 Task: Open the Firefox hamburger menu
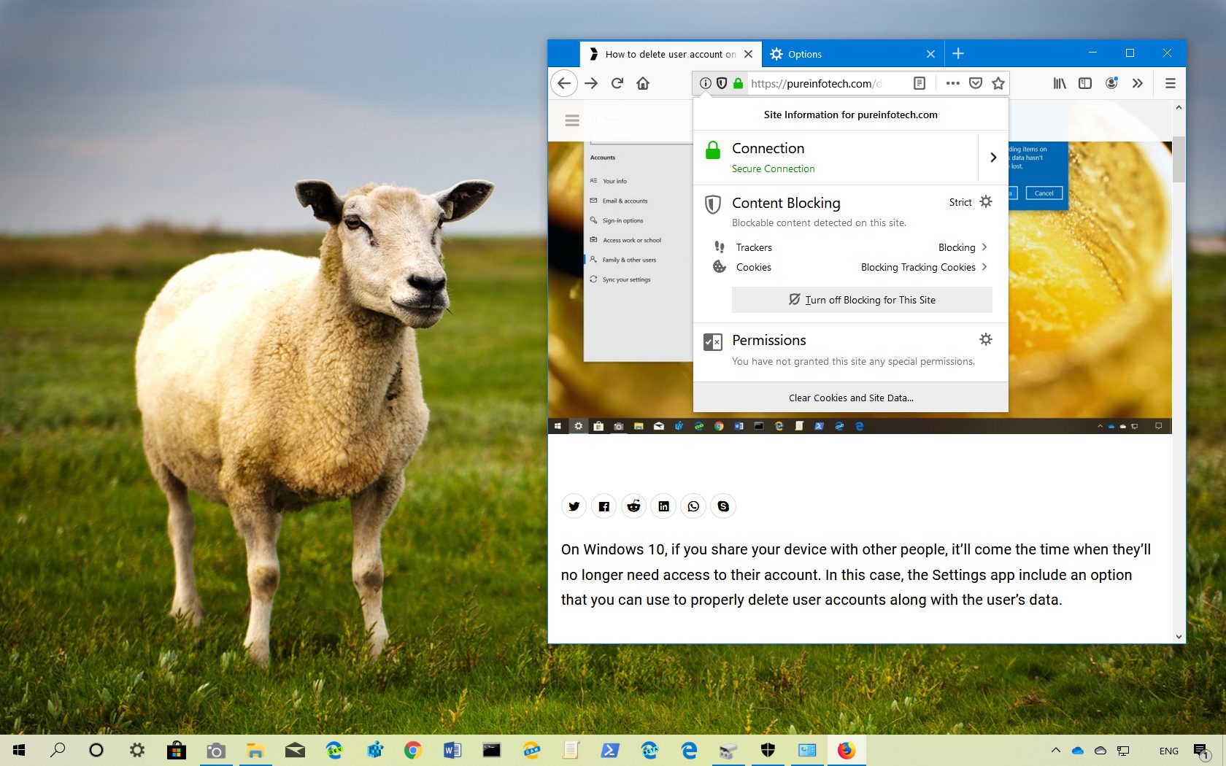click(1170, 83)
